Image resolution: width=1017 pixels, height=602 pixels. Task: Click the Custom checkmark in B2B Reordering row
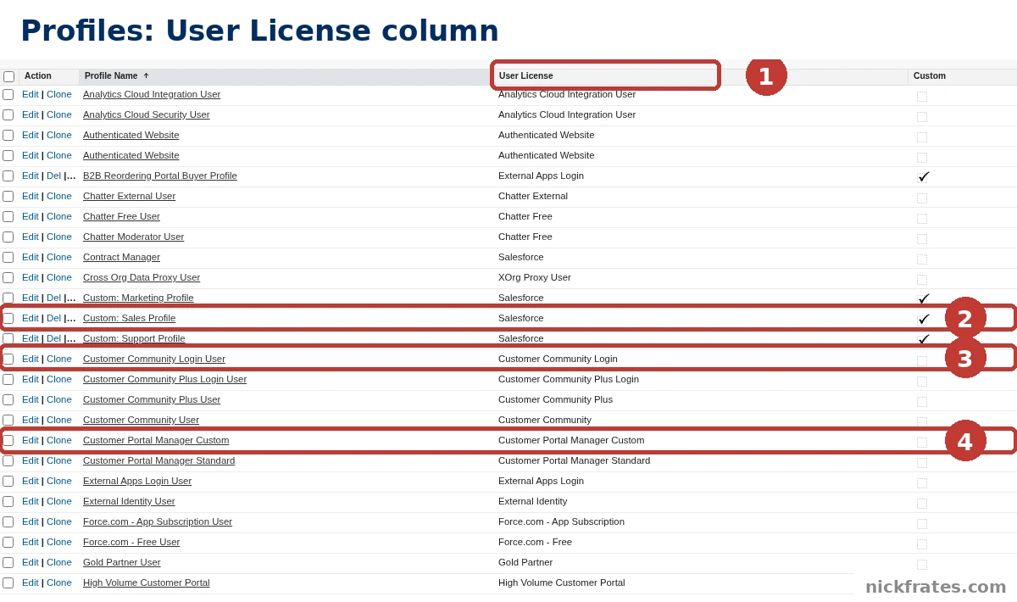[x=924, y=176]
